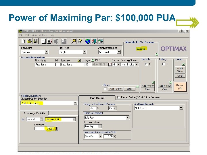Click the green map icon ending the toolbar
The height and width of the screenshot is (155, 207).
point(100,41)
